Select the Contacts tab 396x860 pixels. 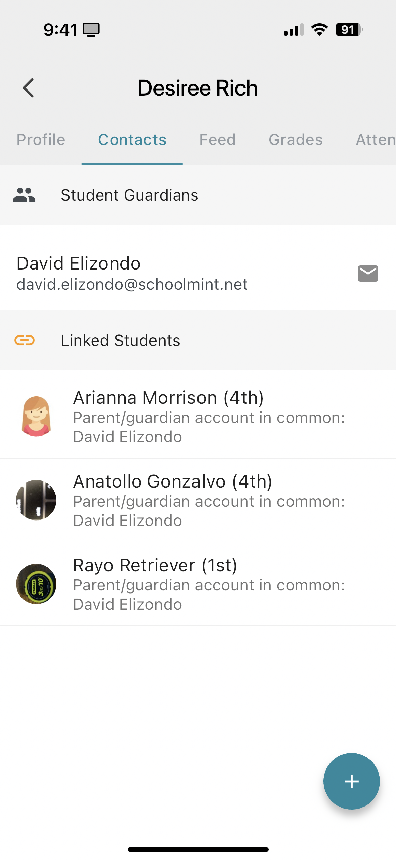pyautogui.click(x=132, y=140)
